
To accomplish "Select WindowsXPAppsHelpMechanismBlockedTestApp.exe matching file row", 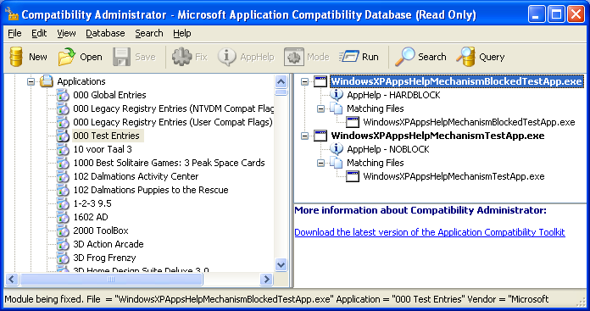I will pyautogui.click(x=469, y=122).
